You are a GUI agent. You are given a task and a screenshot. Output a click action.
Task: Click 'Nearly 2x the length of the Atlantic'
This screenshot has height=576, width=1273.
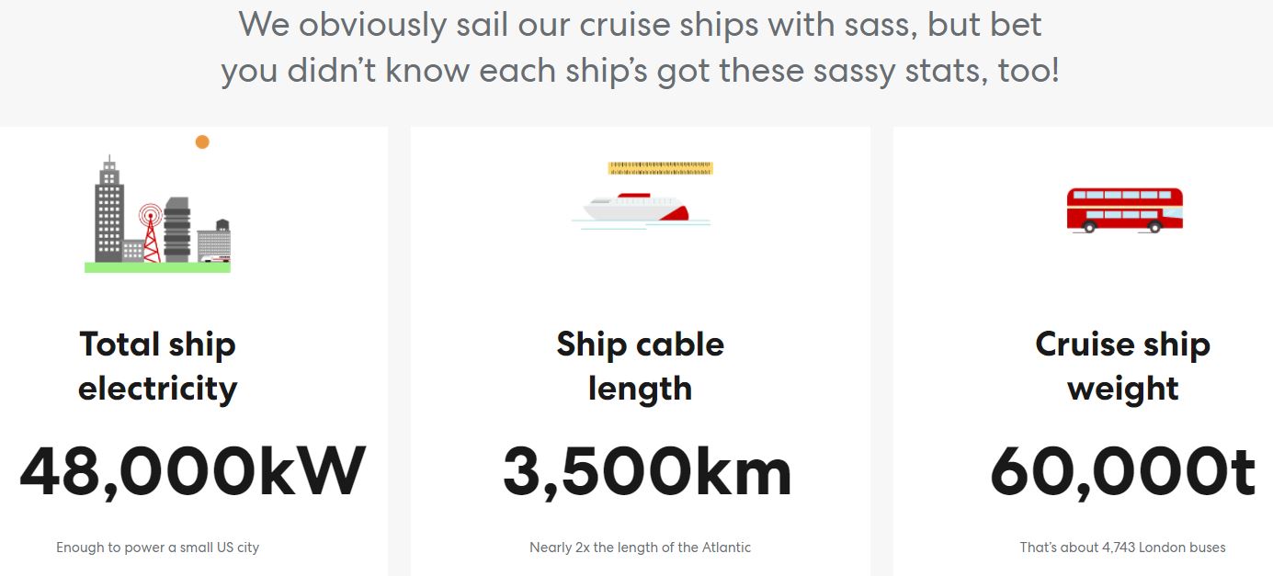641,548
